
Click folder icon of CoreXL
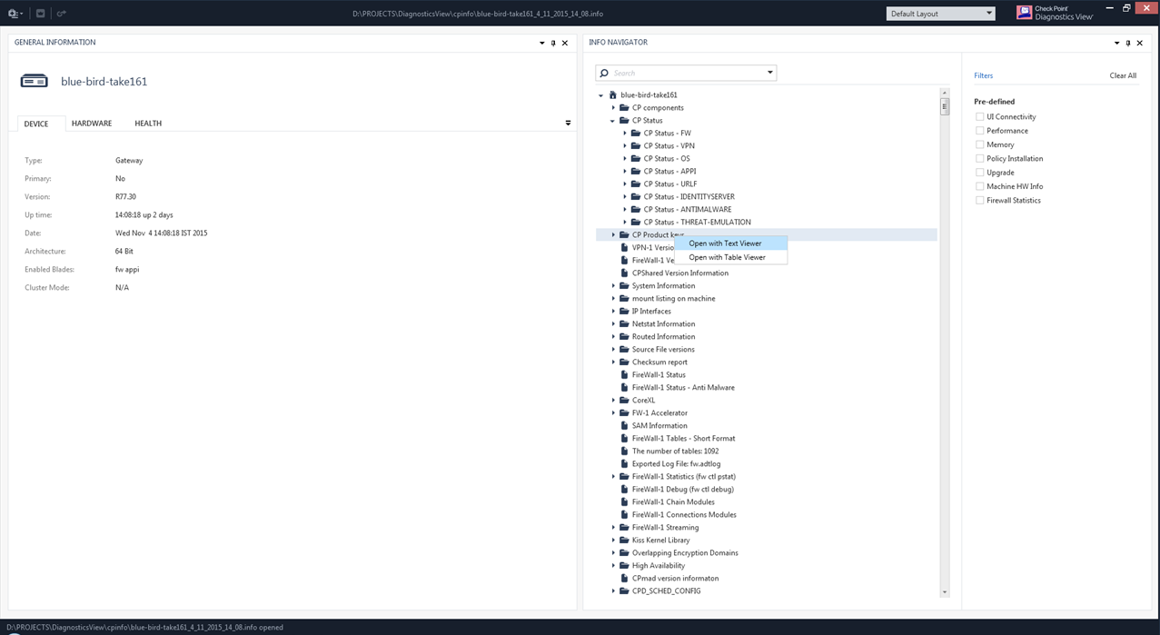pos(624,400)
